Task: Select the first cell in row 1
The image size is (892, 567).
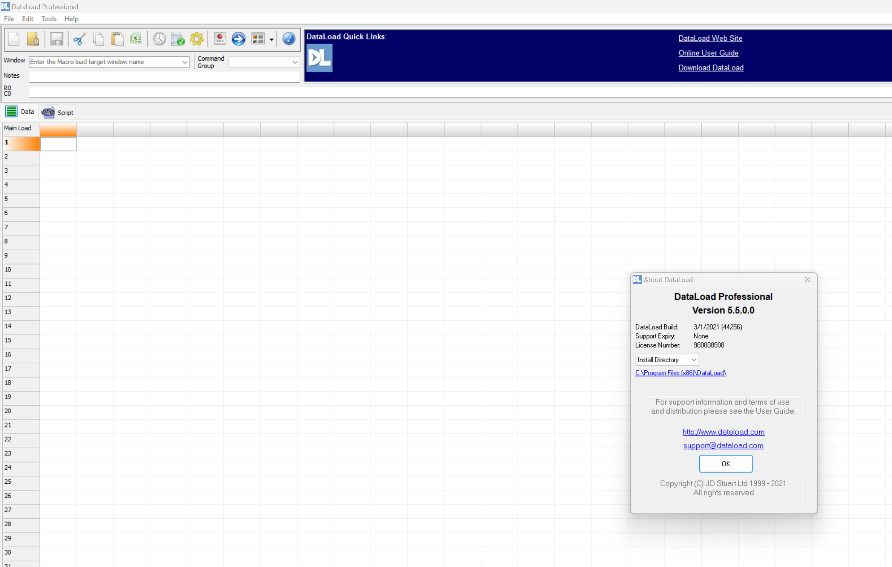Action: (x=58, y=144)
